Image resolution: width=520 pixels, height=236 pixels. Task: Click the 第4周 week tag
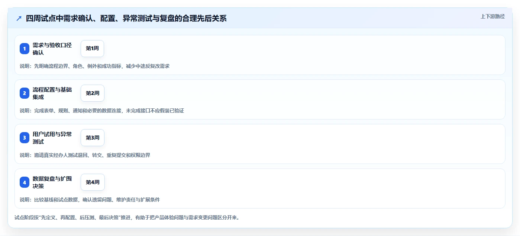93,182
